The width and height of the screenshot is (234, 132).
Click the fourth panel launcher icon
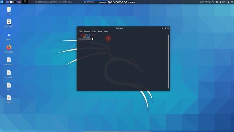tap(19, 2)
